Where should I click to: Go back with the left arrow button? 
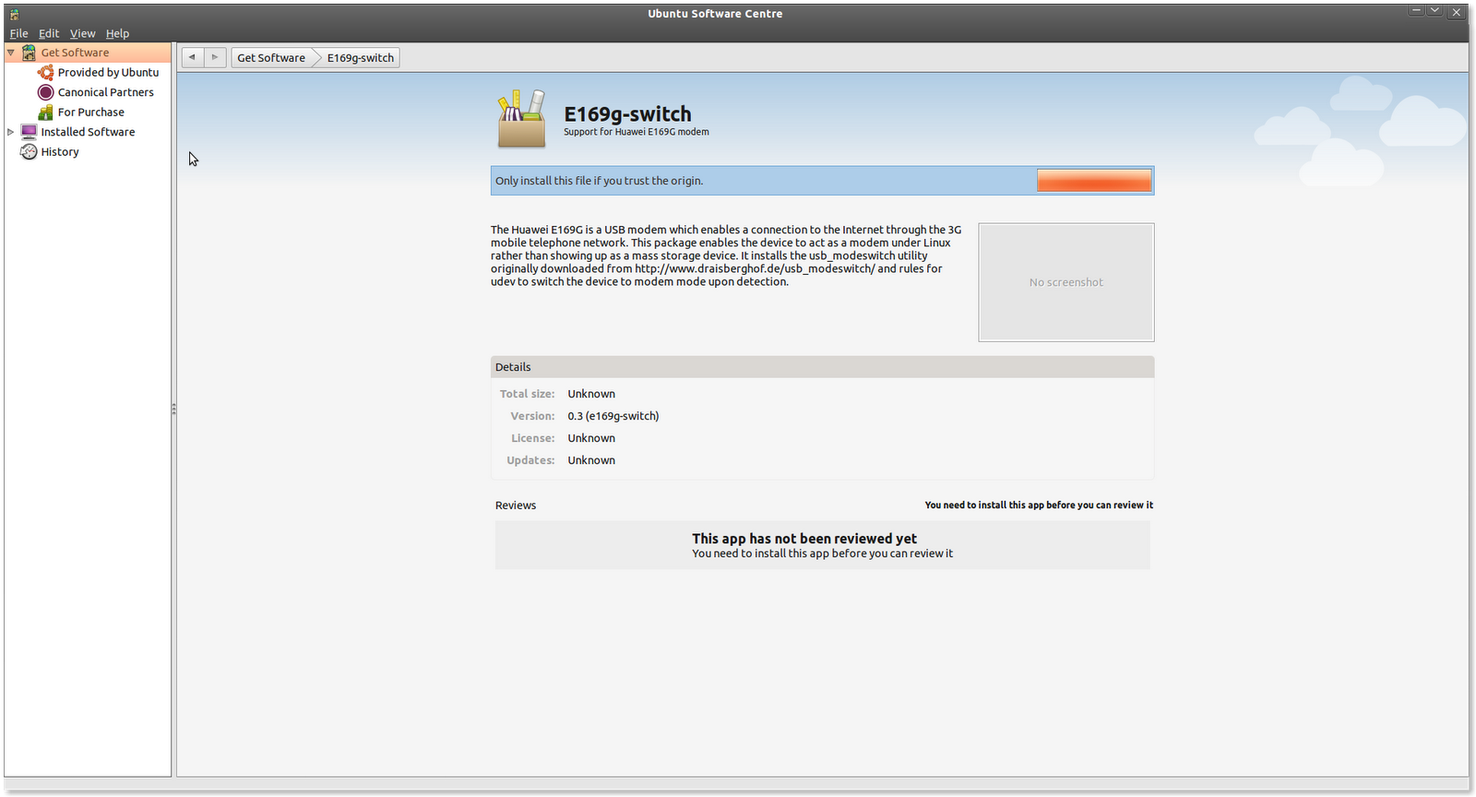192,57
